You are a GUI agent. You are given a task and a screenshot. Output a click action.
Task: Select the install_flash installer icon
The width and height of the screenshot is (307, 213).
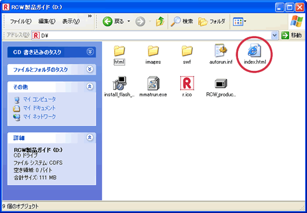coord(119,83)
